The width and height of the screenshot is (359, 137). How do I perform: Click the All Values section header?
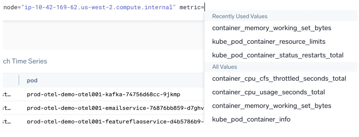tap(224, 67)
